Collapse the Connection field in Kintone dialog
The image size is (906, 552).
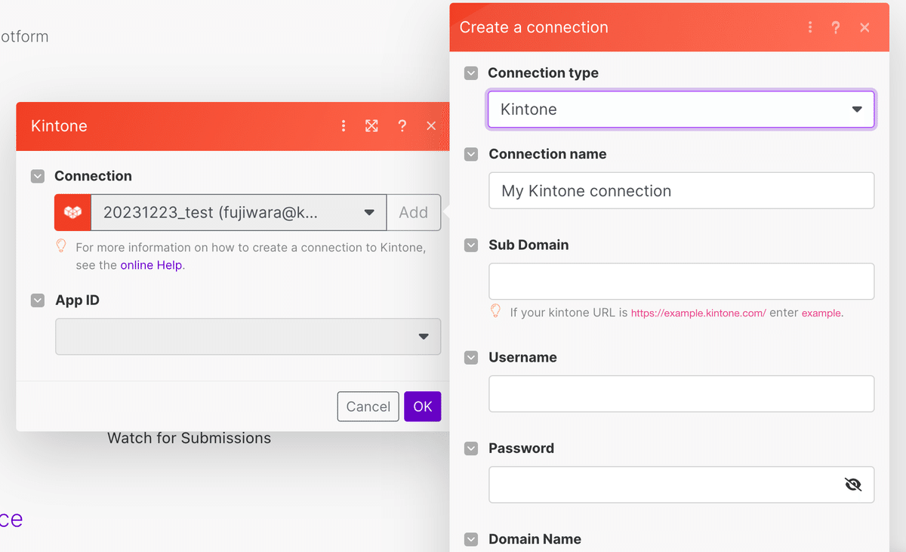[38, 176]
